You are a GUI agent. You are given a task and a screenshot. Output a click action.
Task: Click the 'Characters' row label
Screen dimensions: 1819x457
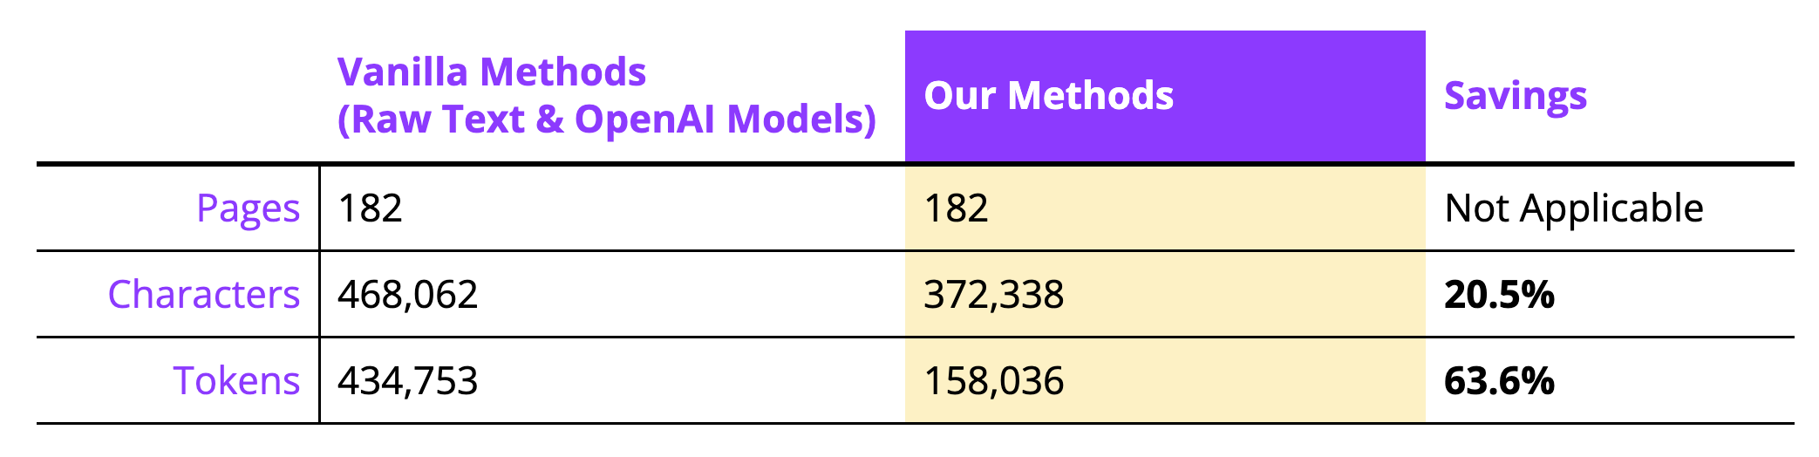203,295
